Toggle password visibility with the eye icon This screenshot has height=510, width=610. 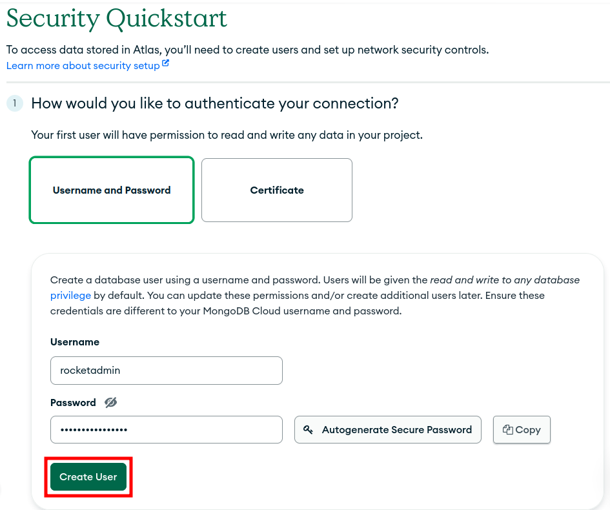111,402
